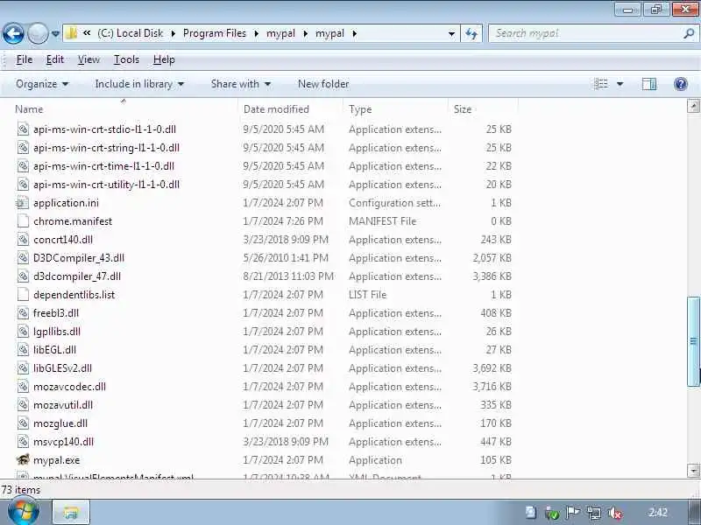Open the View menu
701x525 pixels.
[89, 59]
